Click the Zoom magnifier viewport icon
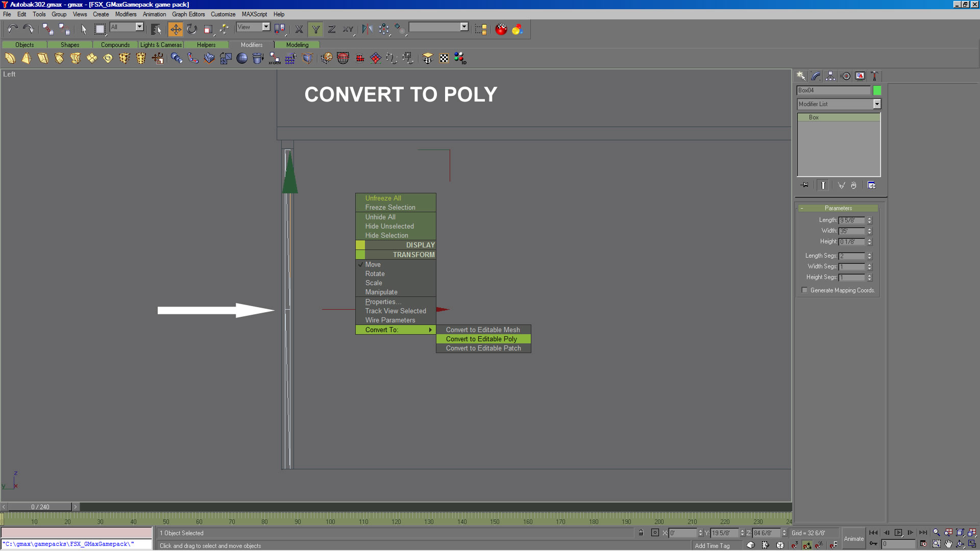980x551 pixels. pyautogui.click(x=936, y=533)
